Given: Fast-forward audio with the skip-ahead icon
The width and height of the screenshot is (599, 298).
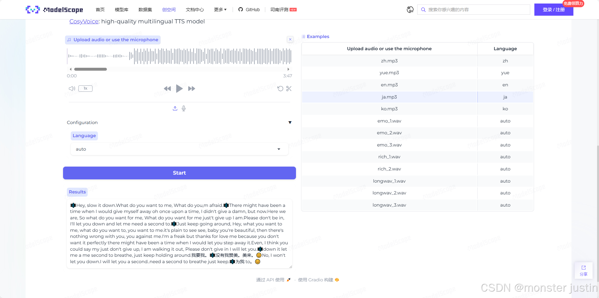Looking at the screenshot, I should [x=191, y=89].
